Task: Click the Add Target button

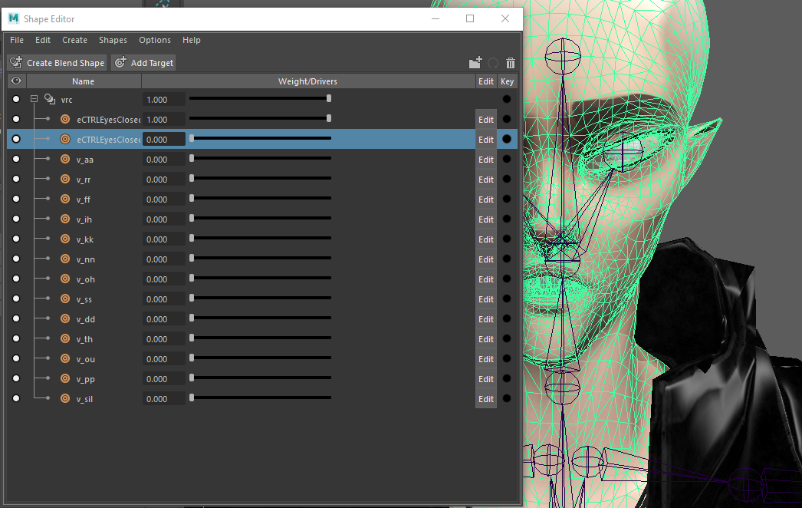Action: click(x=144, y=63)
